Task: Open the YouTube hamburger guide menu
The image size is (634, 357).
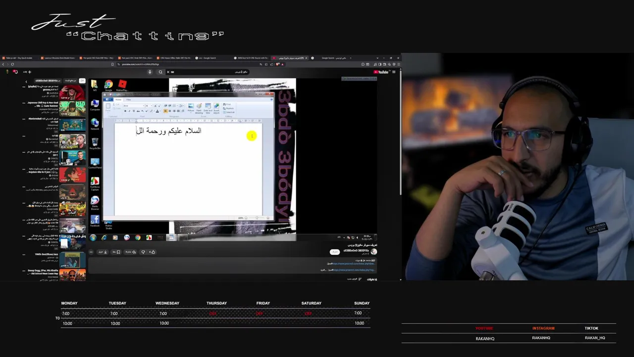Action: point(394,72)
